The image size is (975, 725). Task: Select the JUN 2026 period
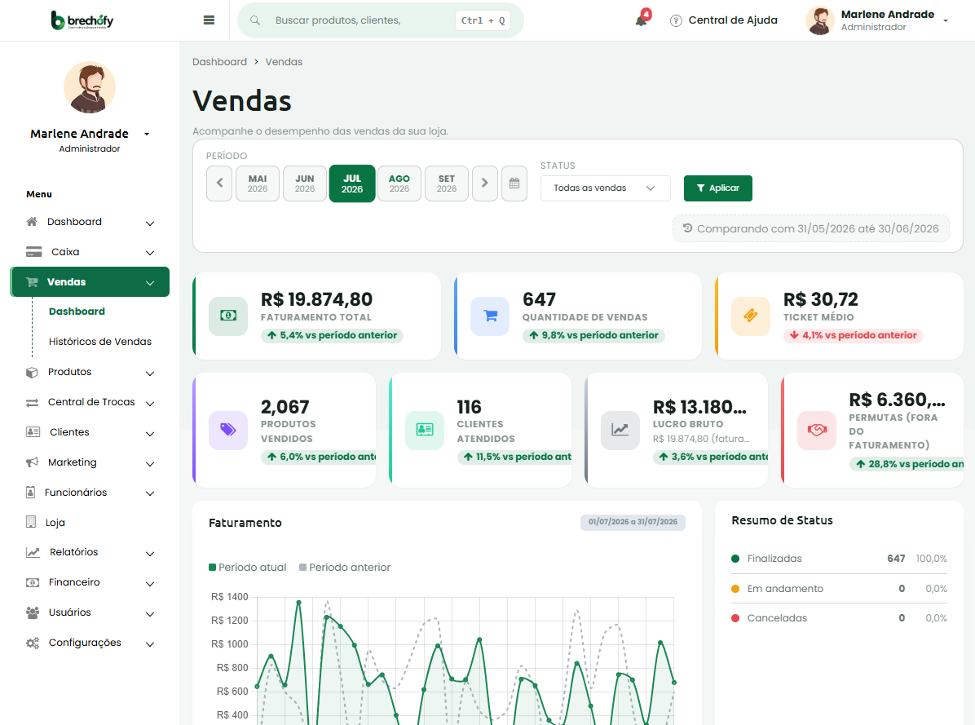(x=305, y=183)
